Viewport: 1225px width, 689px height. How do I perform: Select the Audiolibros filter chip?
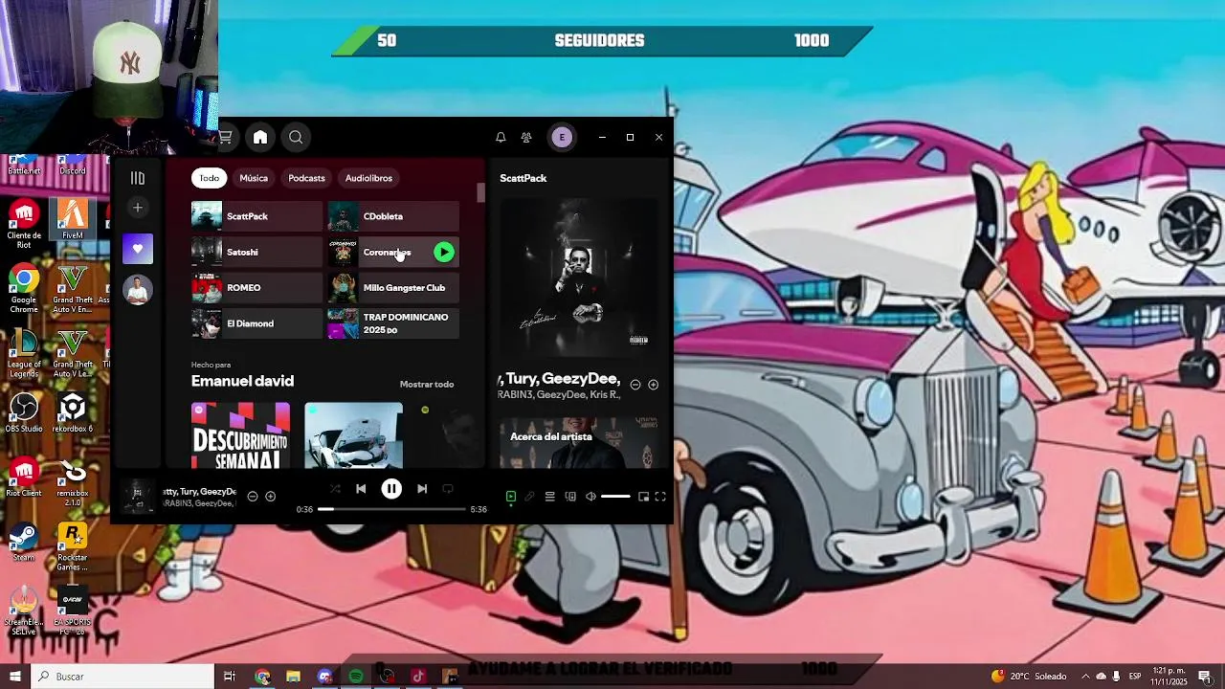coord(368,178)
